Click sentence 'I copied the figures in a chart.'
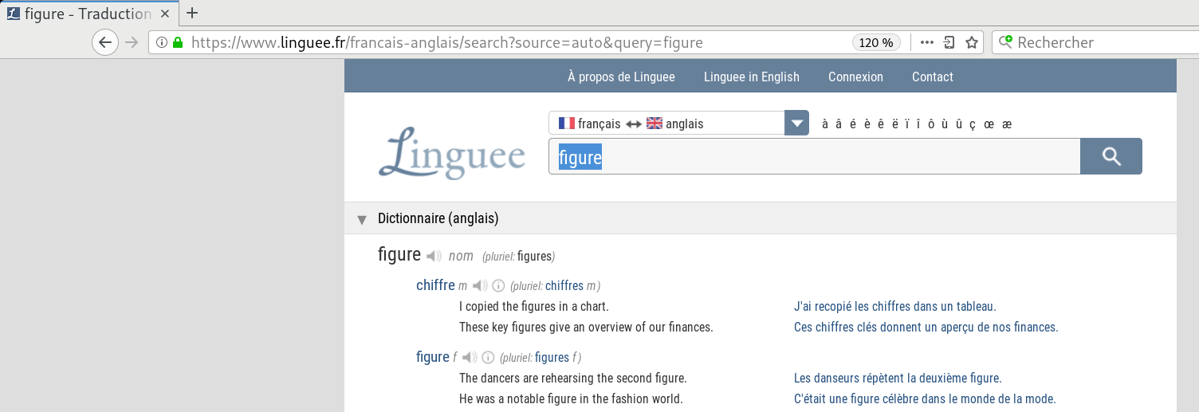Viewport: 1199px width, 412px height. click(x=534, y=306)
